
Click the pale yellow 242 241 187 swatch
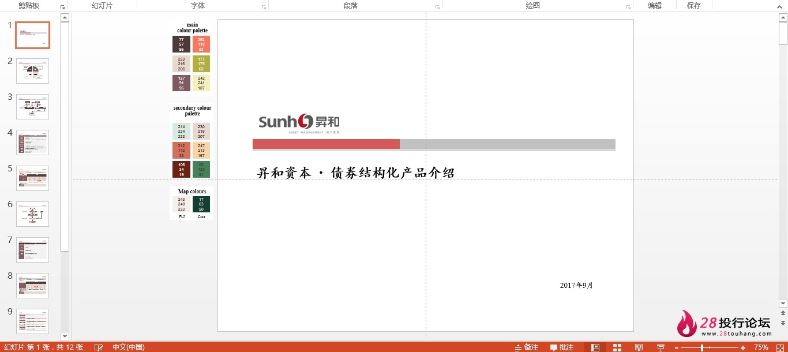[x=201, y=83]
